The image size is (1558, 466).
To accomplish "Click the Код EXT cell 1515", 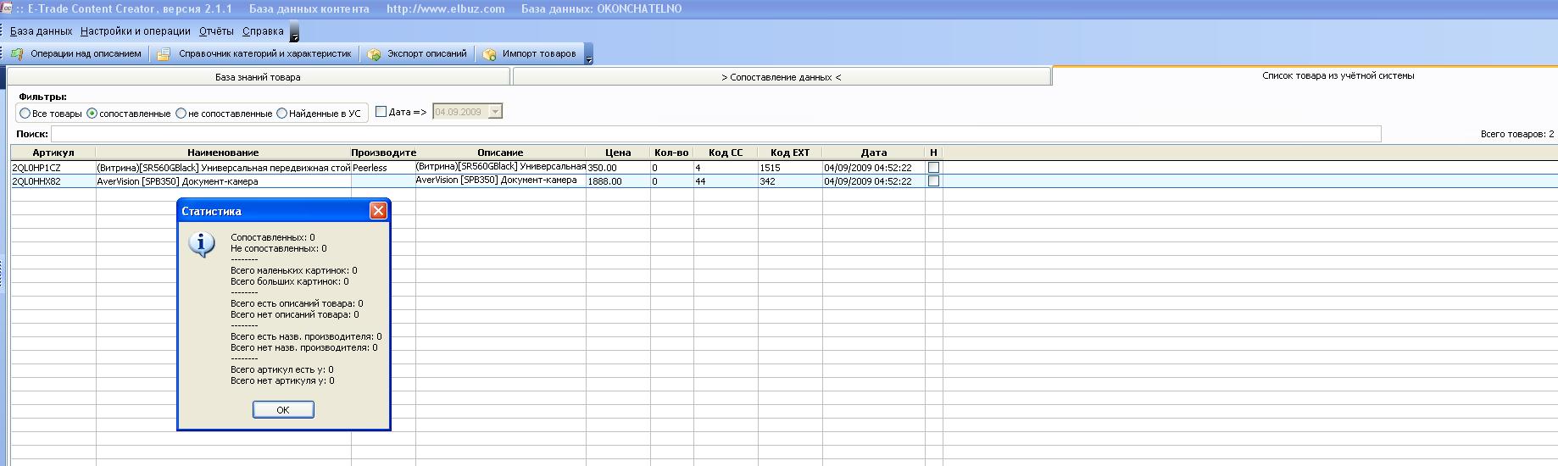I will click(x=790, y=168).
